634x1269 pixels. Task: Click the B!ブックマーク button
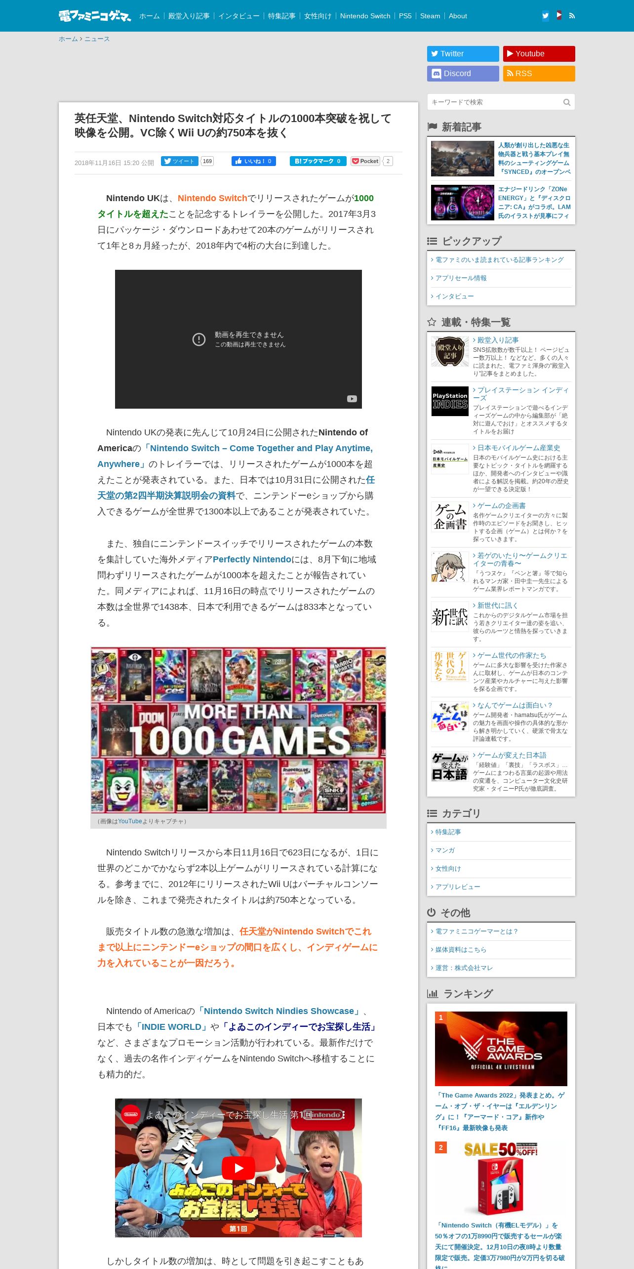click(x=318, y=161)
